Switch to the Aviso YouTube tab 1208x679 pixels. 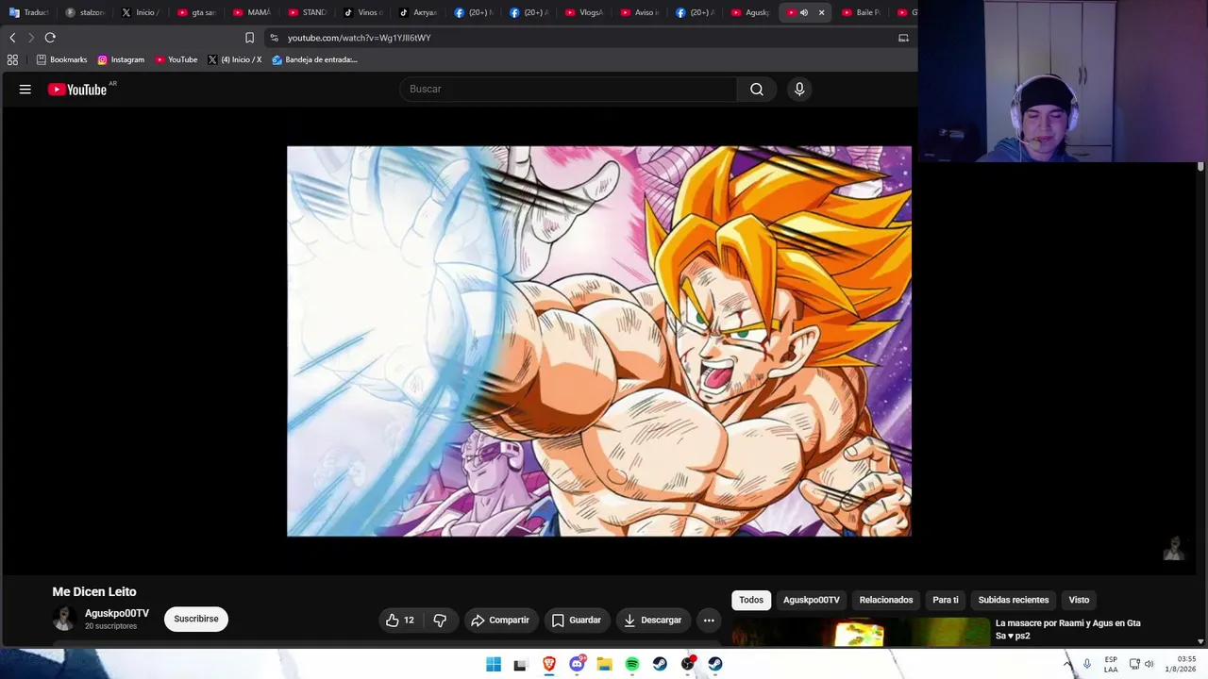pos(641,12)
